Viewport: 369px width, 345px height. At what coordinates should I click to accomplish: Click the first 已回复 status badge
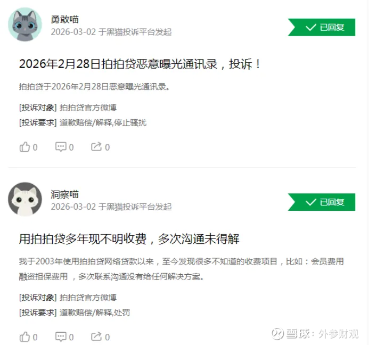[x=322, y=27]
